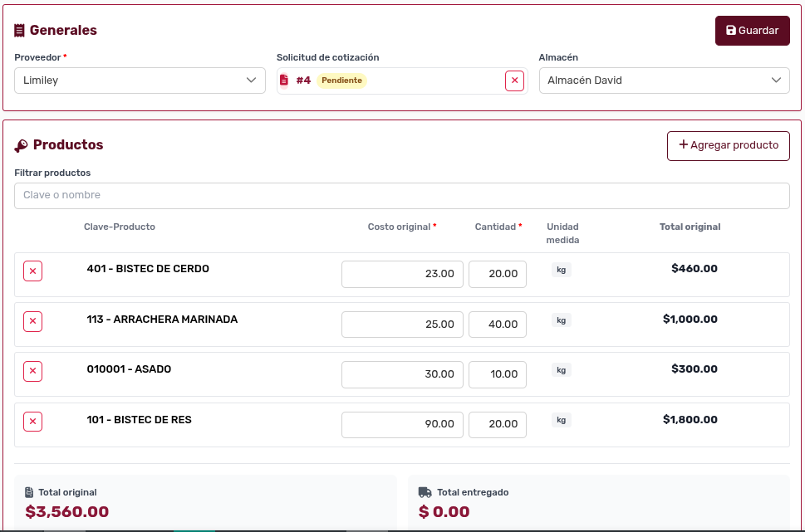Remove the ASADO product row
Image resolution: width=805 pixels, height=532 pixels.
[32, 371]
